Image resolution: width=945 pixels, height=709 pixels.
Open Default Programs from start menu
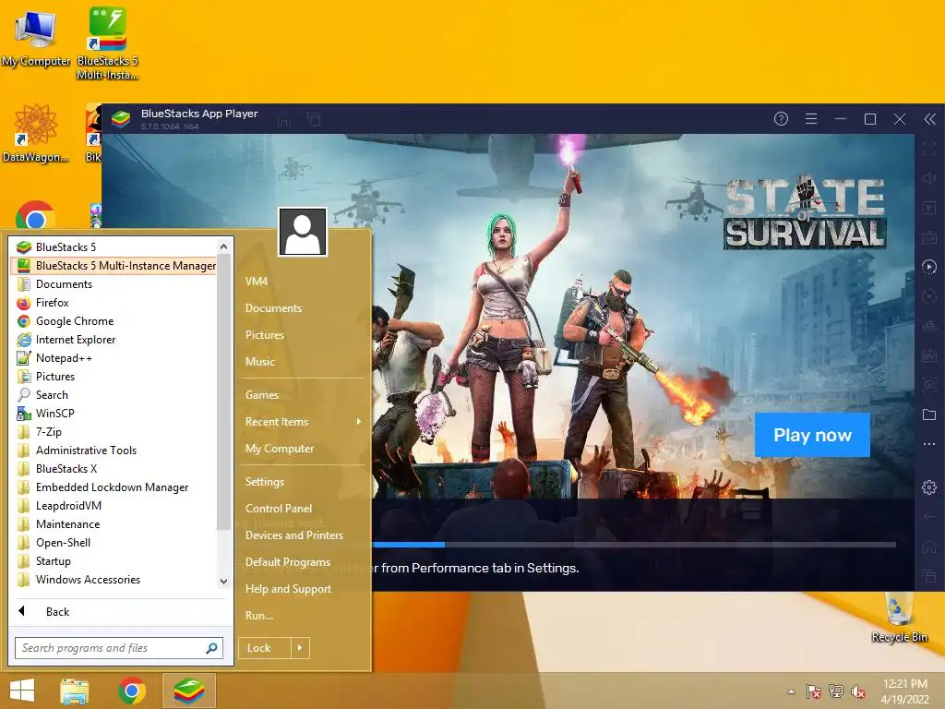coord(303,562)
